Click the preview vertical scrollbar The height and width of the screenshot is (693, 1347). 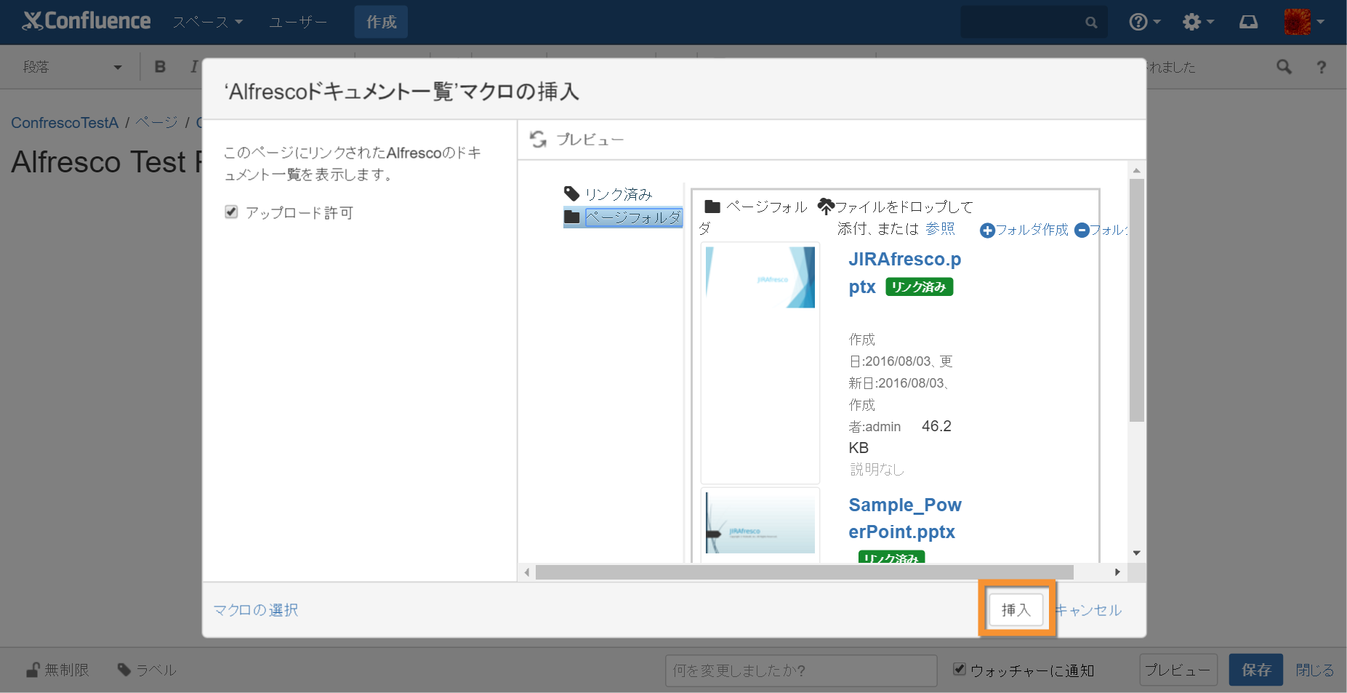tap(1137, 300)
